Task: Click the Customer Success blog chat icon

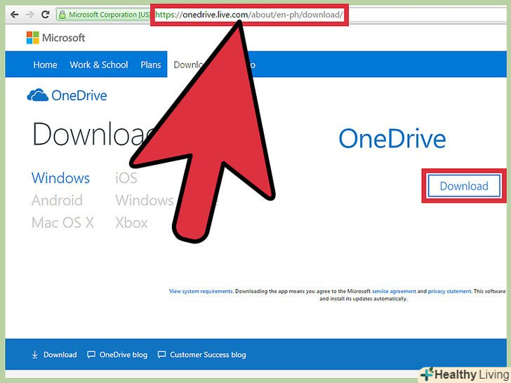Action: point(161,355)
